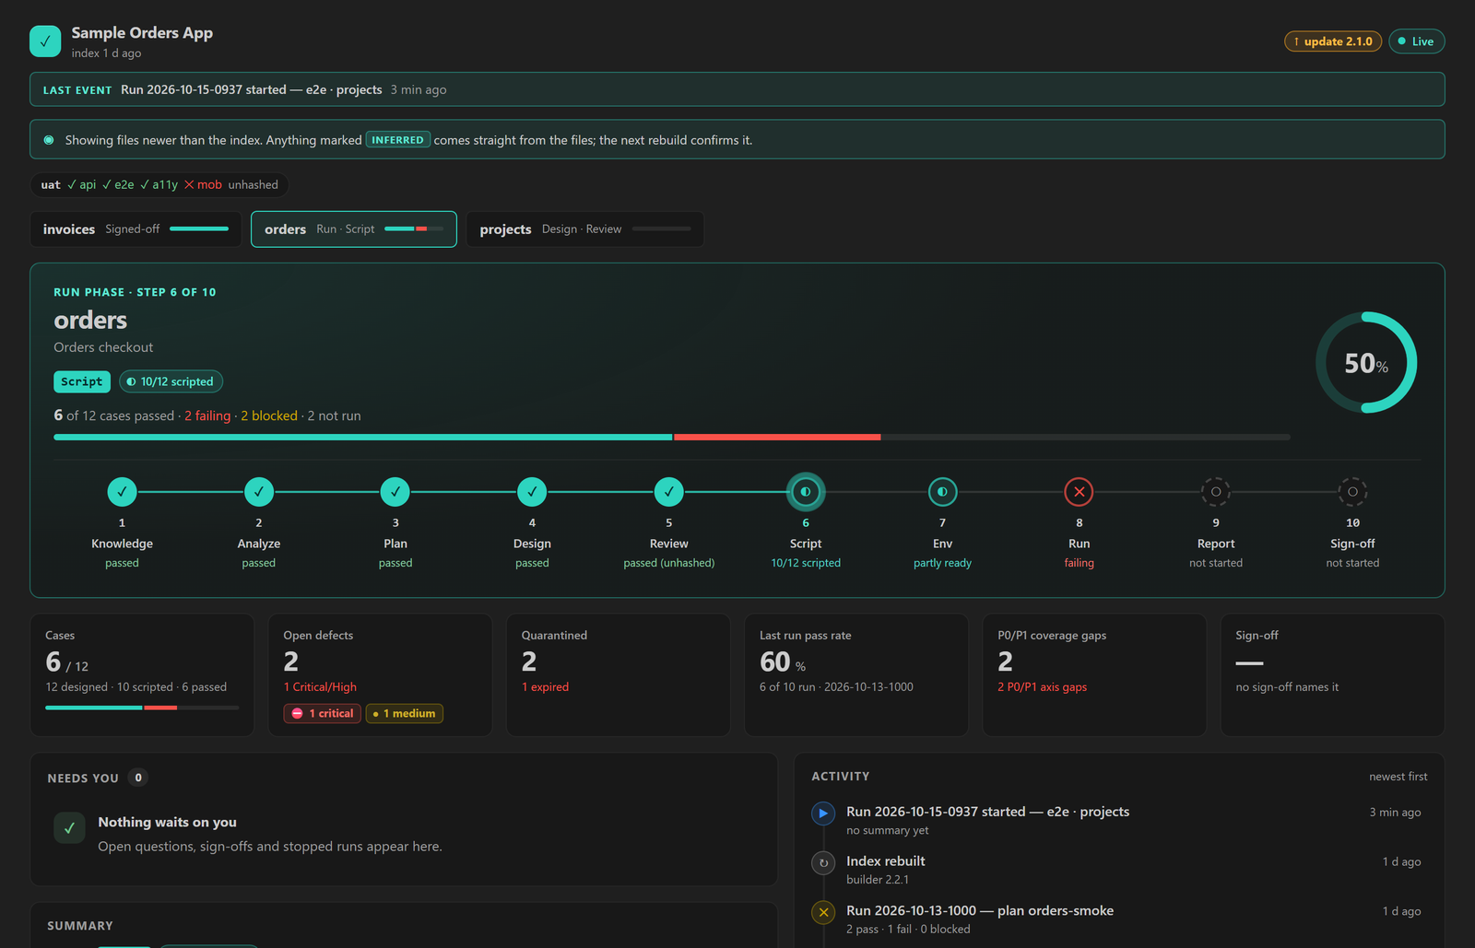The height and width of the screenshot is (948, 1475).
Task: Click the api check in the uat chip
Action: coord(81,185)
